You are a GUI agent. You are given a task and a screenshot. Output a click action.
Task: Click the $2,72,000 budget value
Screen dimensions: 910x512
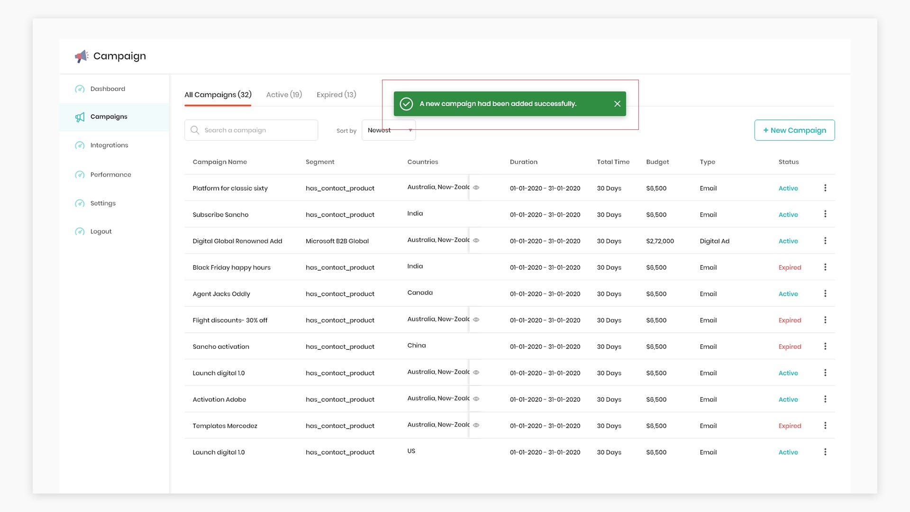point(660,241)
